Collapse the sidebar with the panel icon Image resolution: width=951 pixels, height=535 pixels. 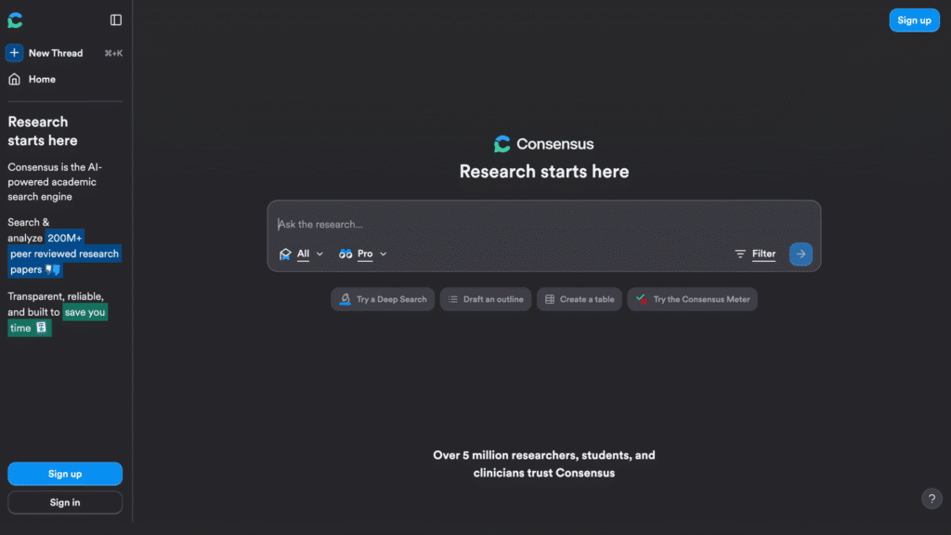coord(114,20)
